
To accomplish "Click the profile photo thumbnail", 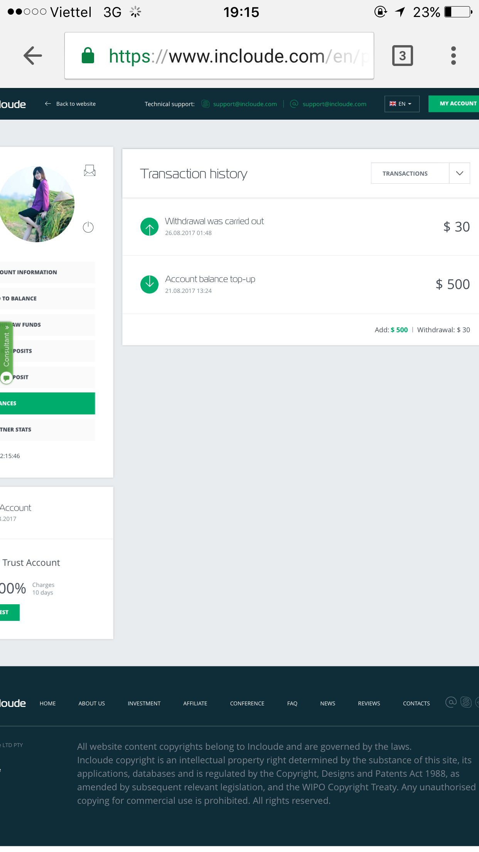I will click(37, 204).
